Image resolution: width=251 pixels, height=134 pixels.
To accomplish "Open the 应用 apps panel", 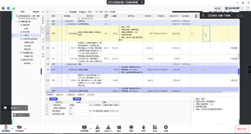I will click(155, 128).
